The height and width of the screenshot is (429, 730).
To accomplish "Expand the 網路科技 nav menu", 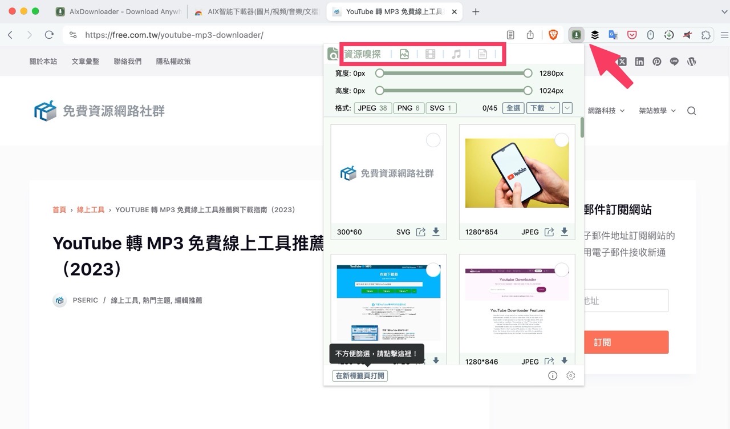I will coord(606,111).
